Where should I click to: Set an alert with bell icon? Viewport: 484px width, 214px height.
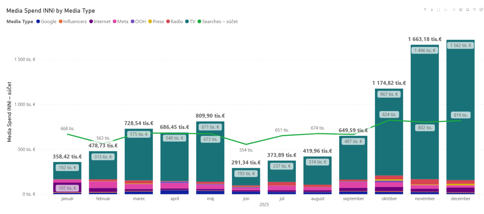[468, 10]
